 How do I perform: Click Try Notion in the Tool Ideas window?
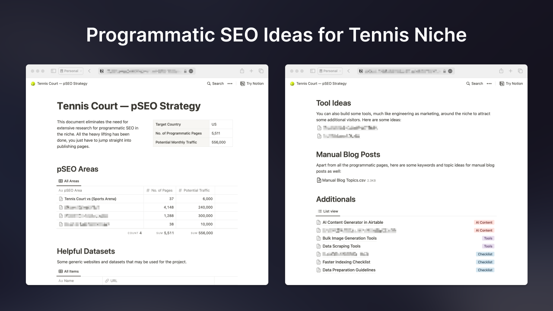point(511,83)
